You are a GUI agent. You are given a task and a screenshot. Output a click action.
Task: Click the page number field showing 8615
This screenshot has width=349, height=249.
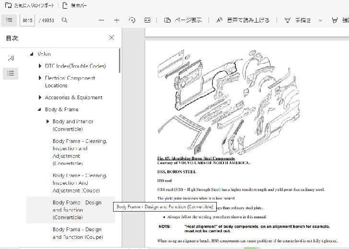pos(27,20)
